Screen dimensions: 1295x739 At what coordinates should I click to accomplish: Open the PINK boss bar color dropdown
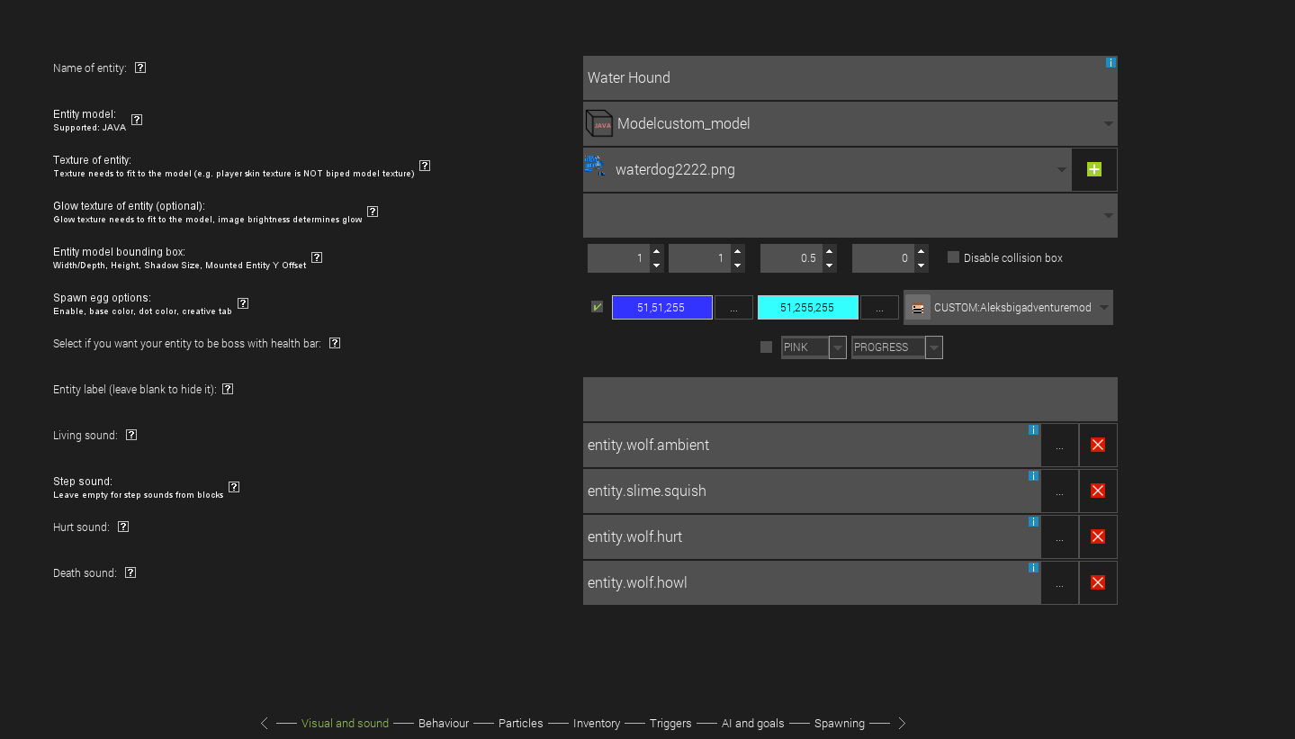tap(837, 347)
